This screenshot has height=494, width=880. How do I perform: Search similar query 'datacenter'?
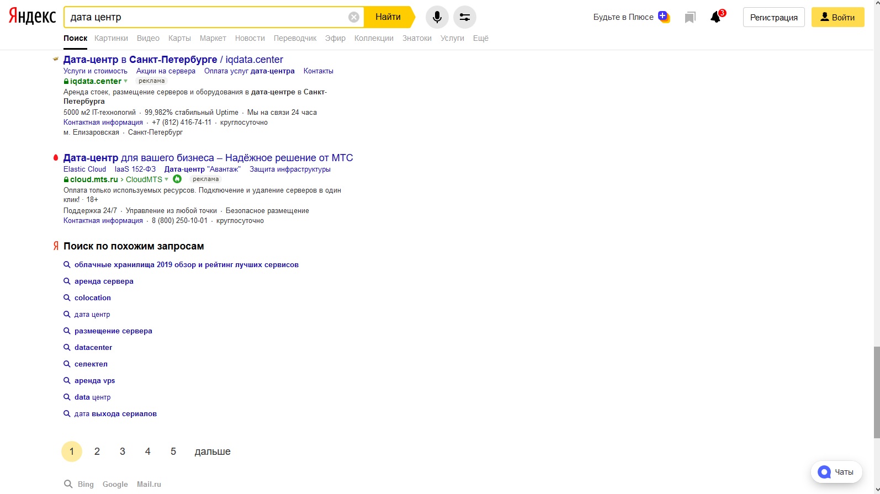(x=93, y=348)
